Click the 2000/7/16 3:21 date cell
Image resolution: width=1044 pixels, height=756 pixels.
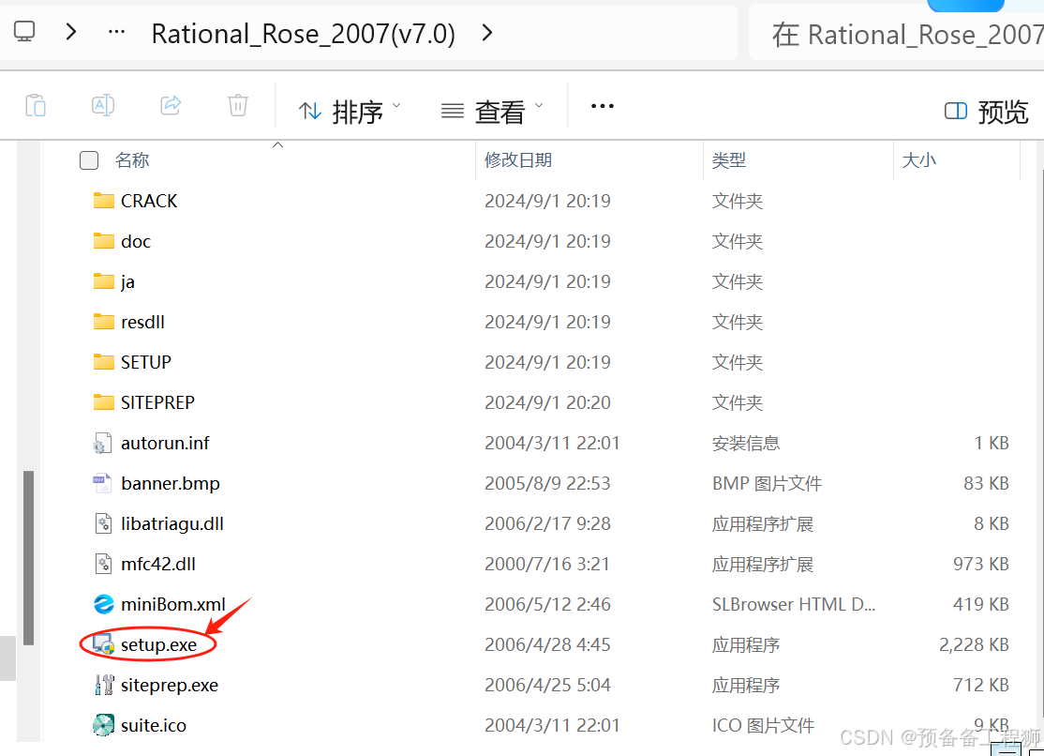pos(547,564)
